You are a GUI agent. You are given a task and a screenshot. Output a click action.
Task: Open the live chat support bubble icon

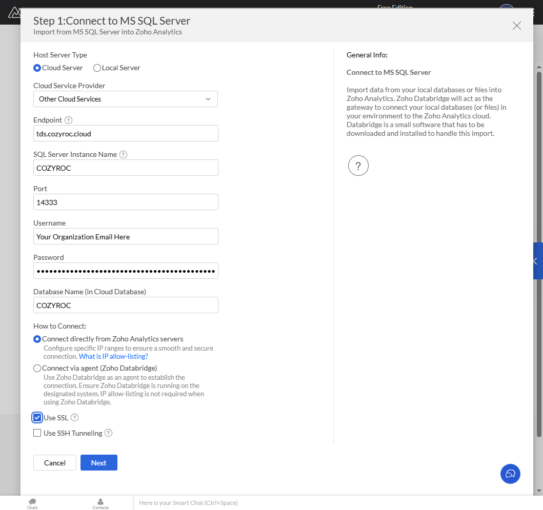pos(510,474)
